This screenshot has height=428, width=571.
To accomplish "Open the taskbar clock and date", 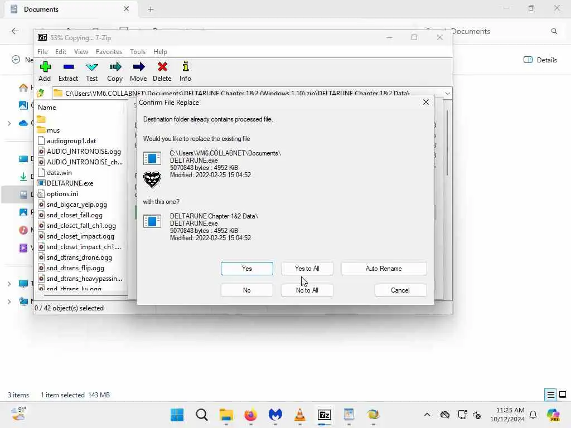I will 507,415.
